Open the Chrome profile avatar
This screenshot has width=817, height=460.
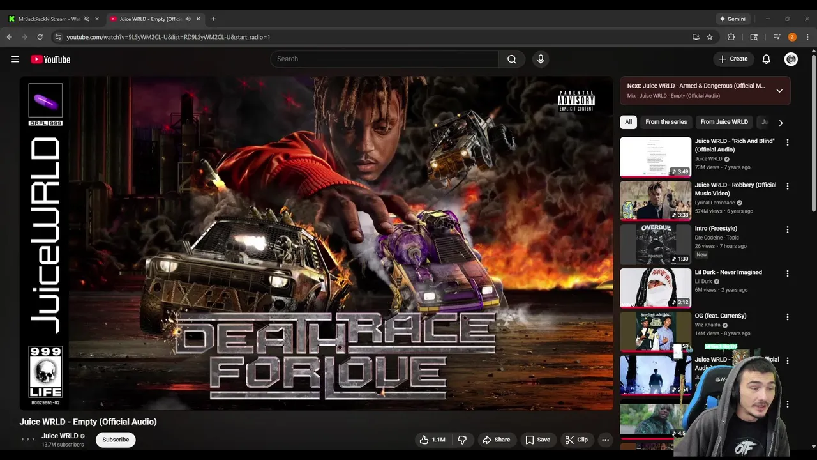[x=792, y=37]
